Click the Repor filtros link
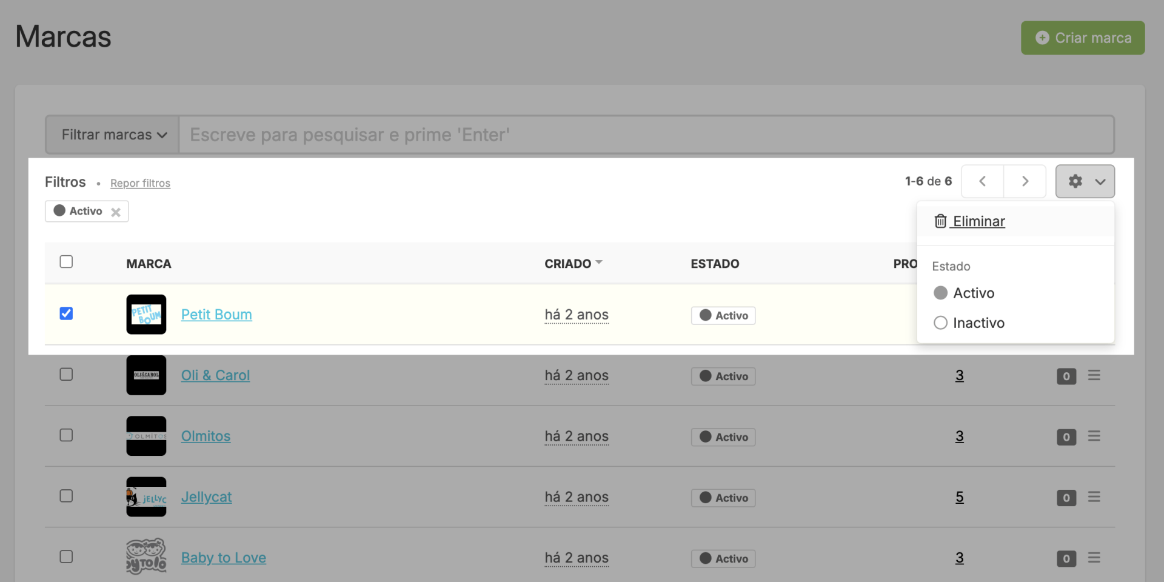 coord(140,183)
